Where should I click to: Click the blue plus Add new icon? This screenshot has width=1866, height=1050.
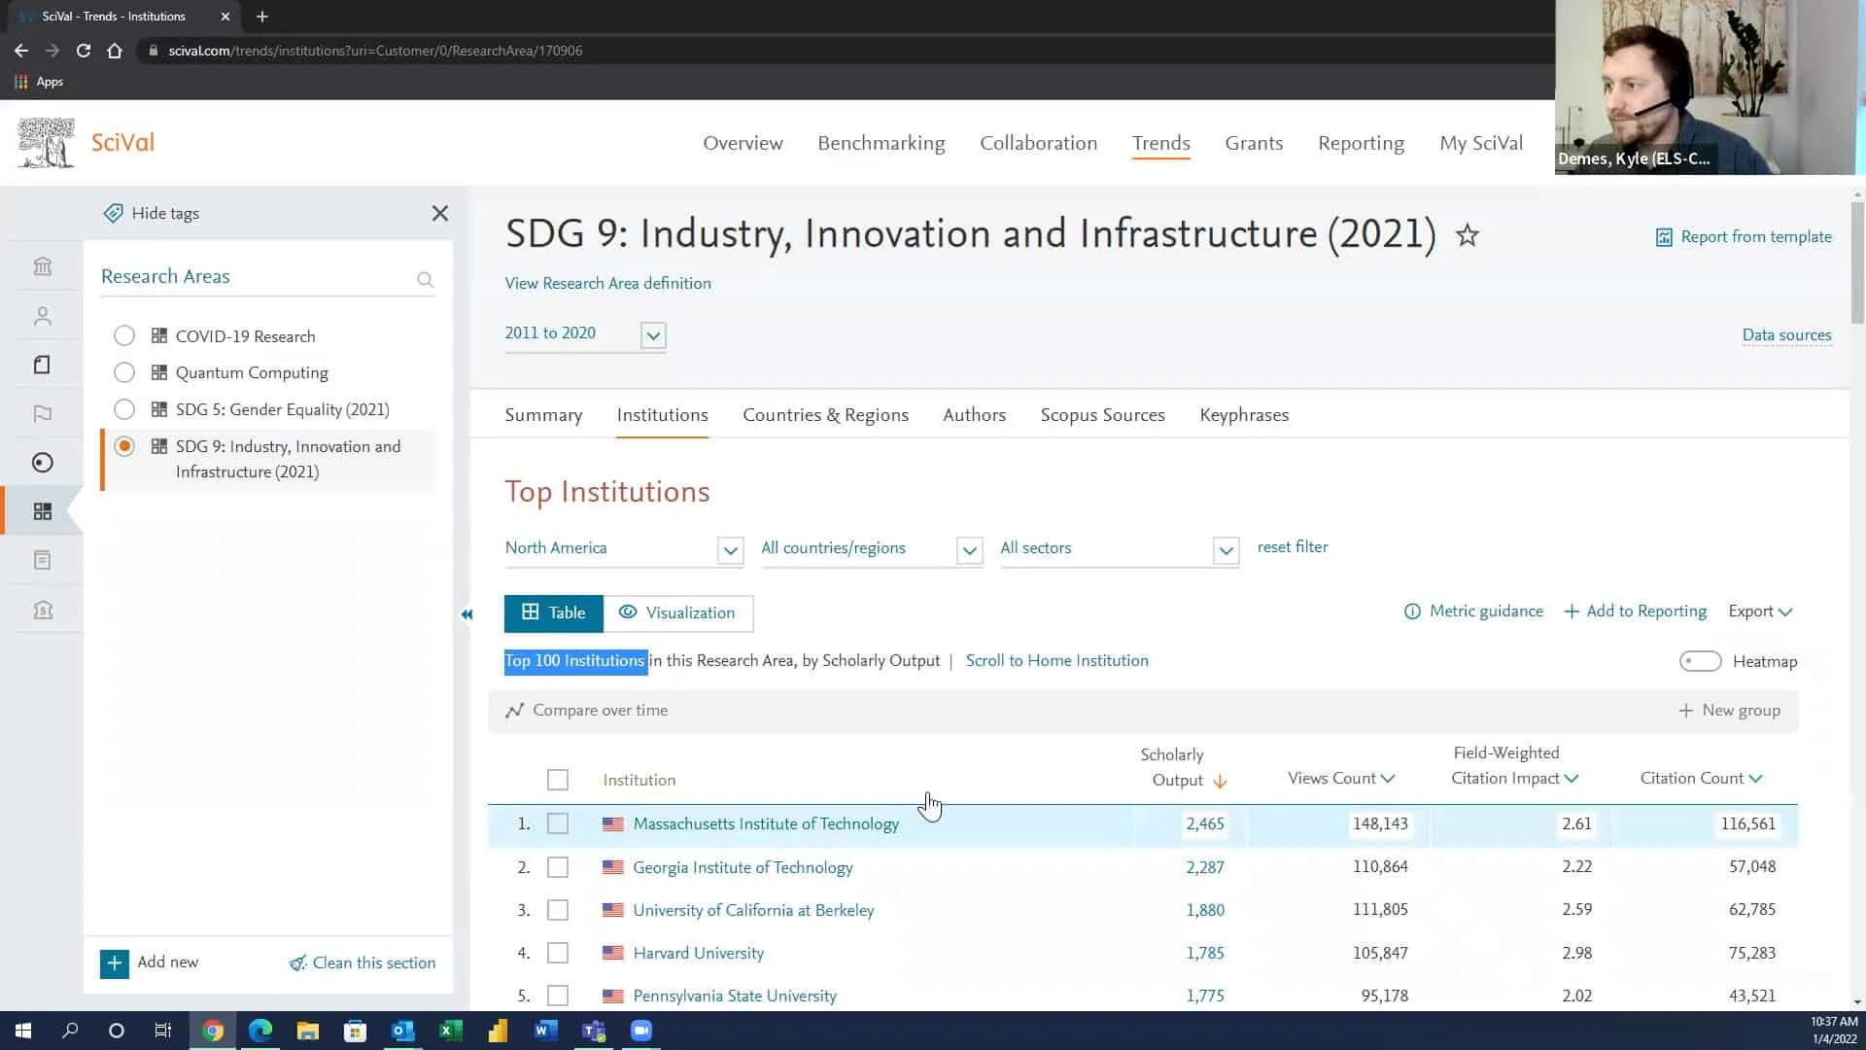pyautogui.click(x=115, y=962)
